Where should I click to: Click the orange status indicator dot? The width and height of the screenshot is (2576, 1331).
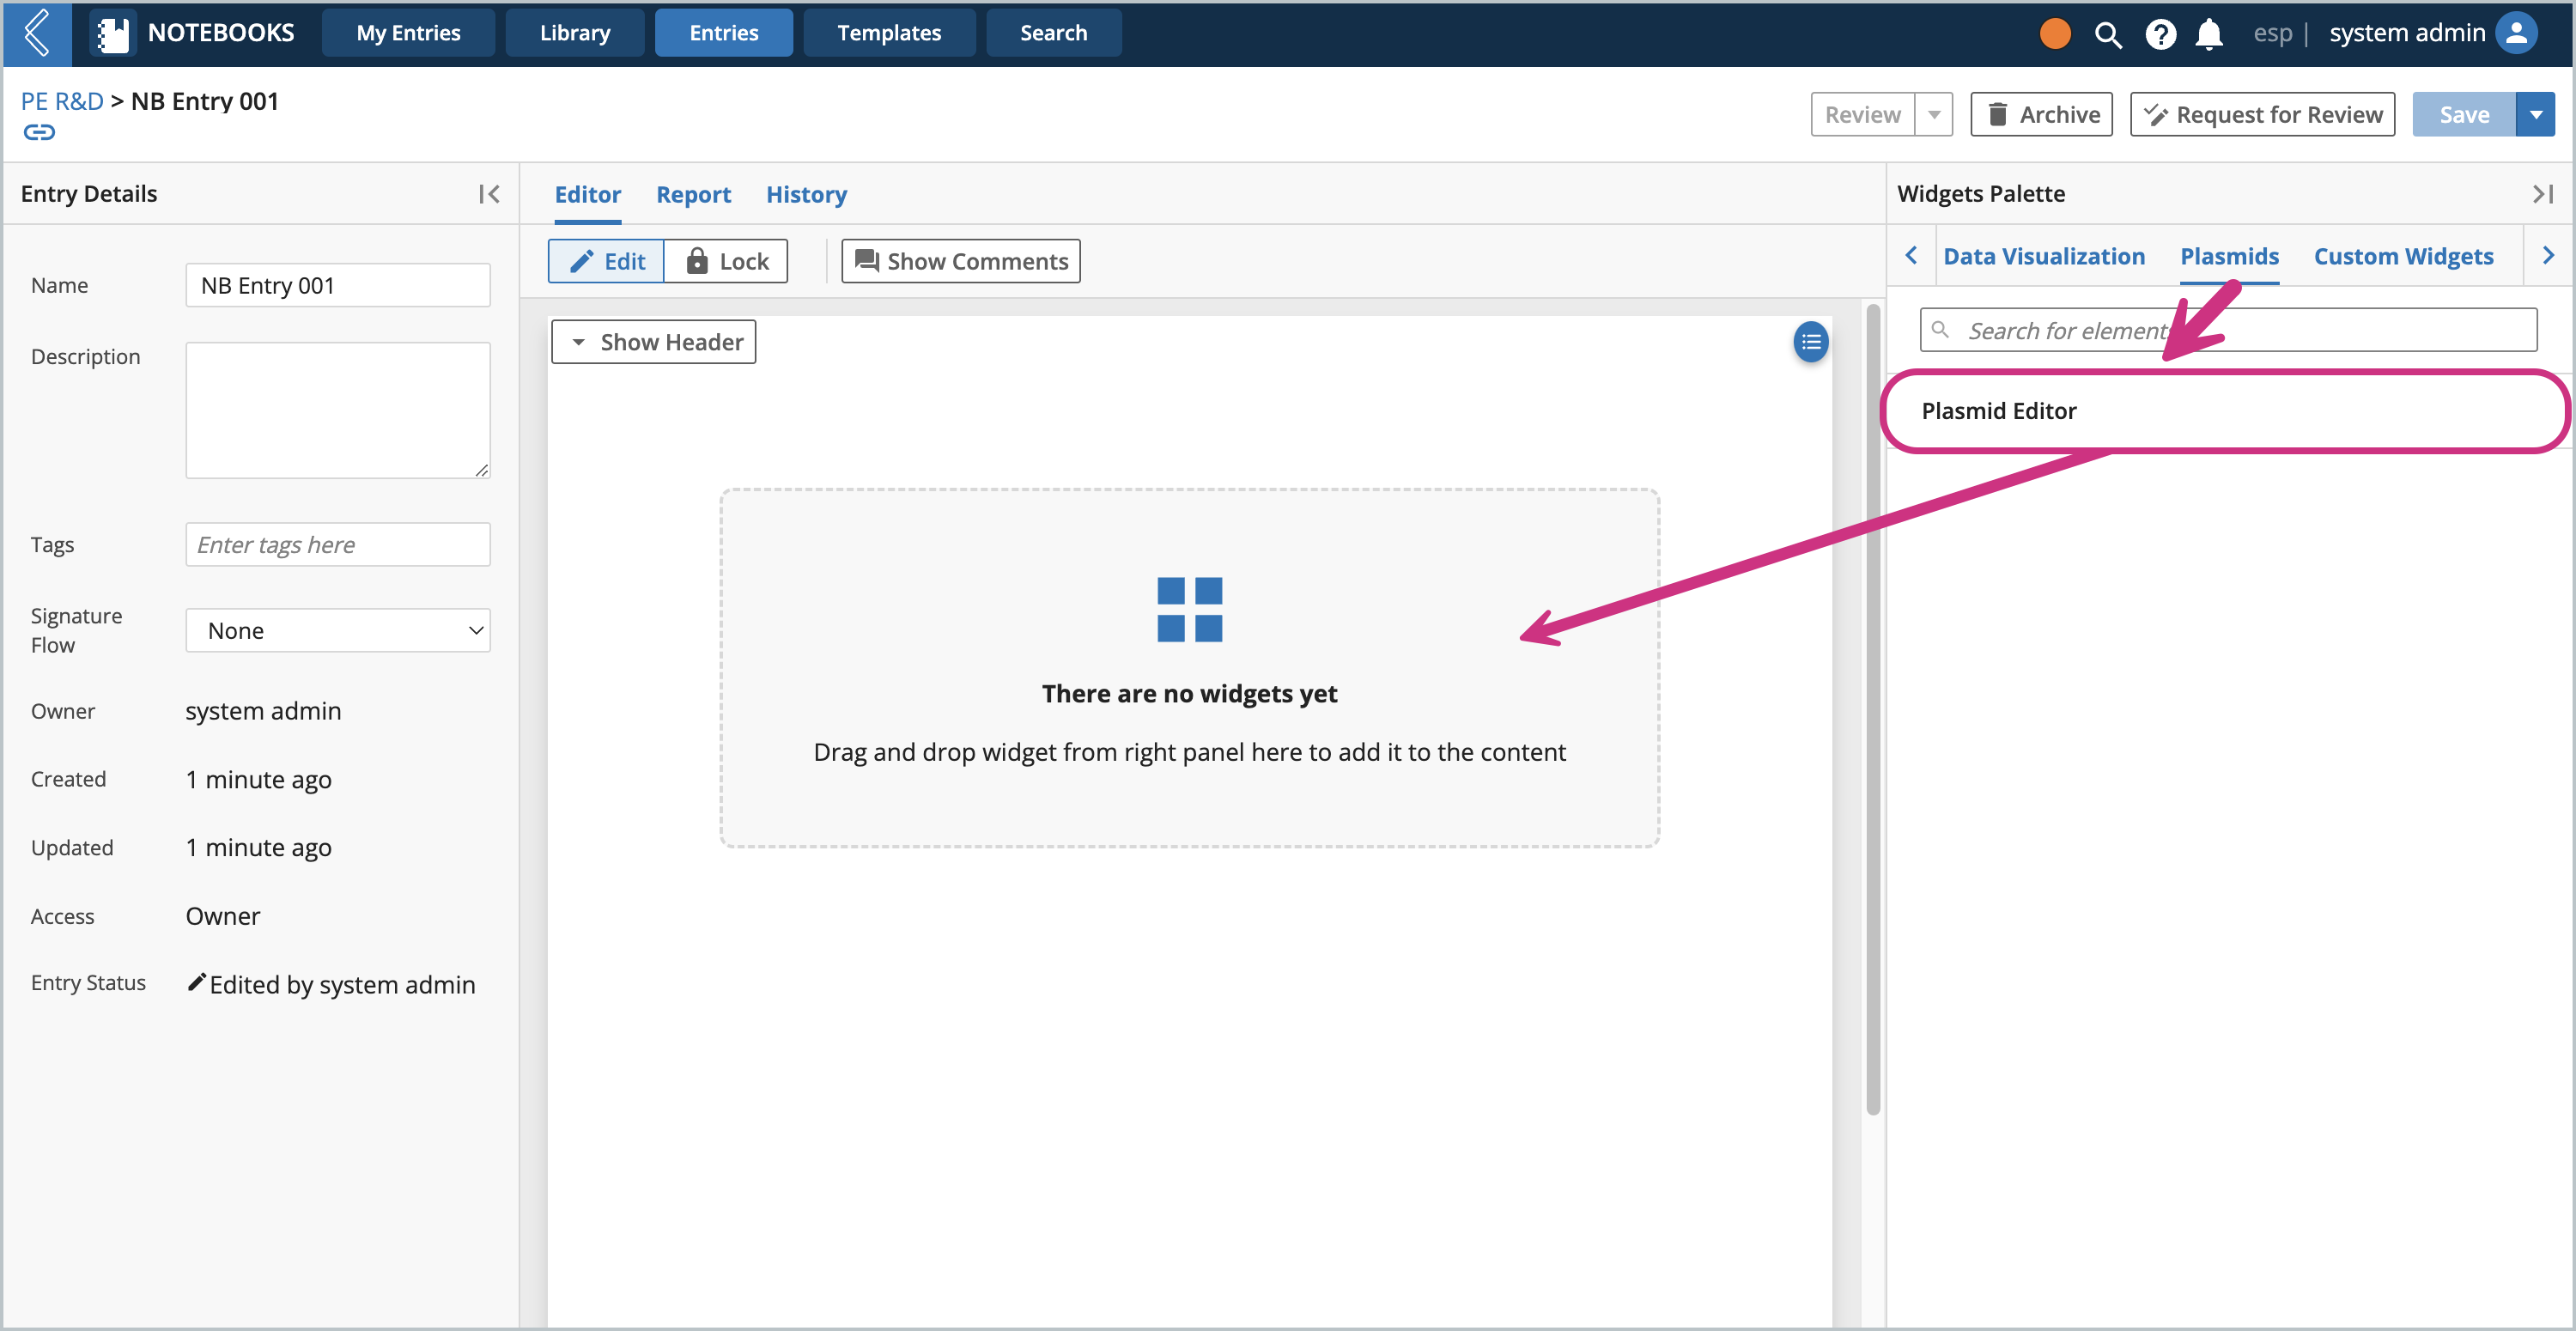(2054, 33)
